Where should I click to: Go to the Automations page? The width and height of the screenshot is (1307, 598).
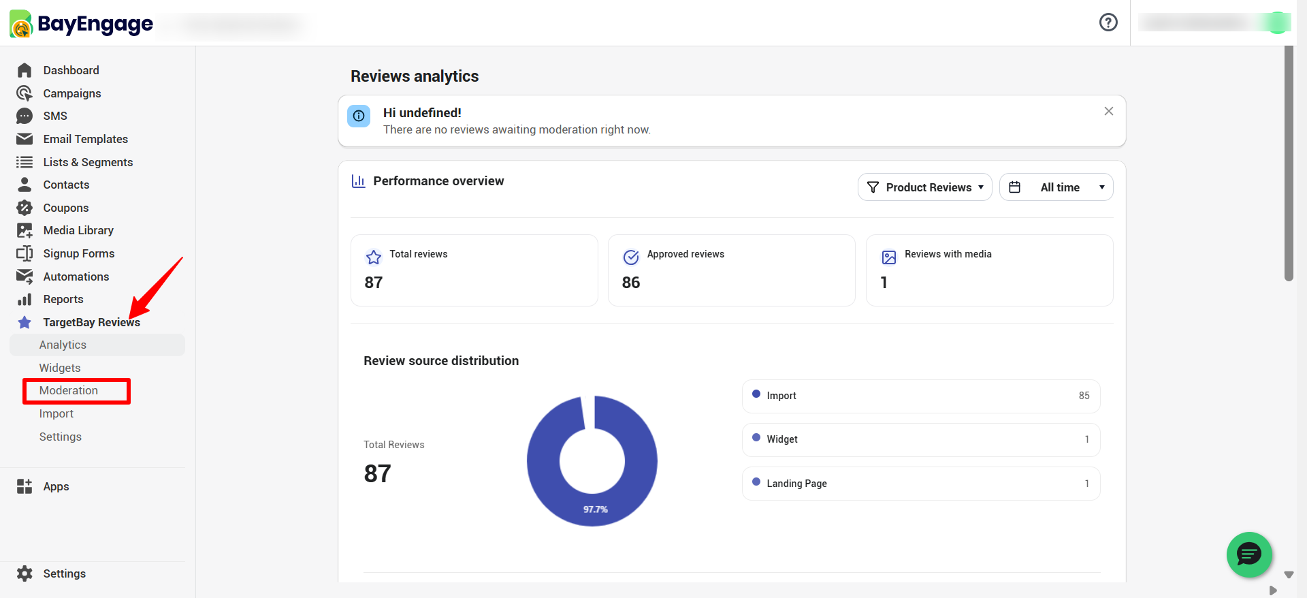(76, 277)
